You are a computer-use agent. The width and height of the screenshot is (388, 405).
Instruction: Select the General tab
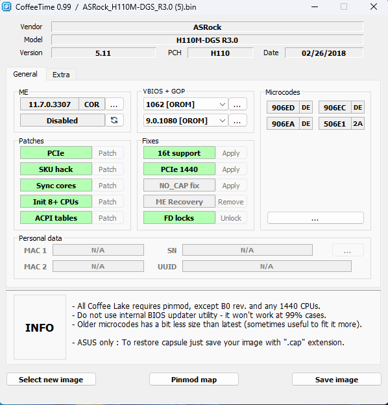(25, 74)
